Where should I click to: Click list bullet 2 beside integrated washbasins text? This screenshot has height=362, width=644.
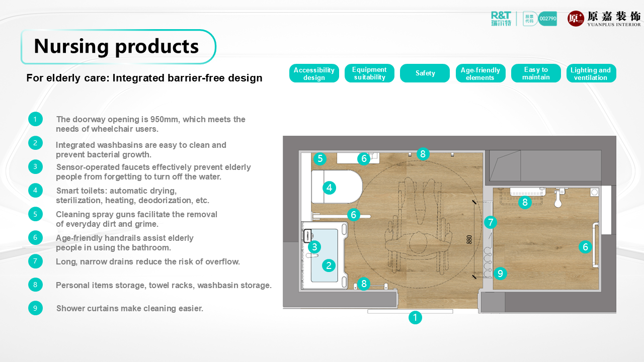(35, 143)
